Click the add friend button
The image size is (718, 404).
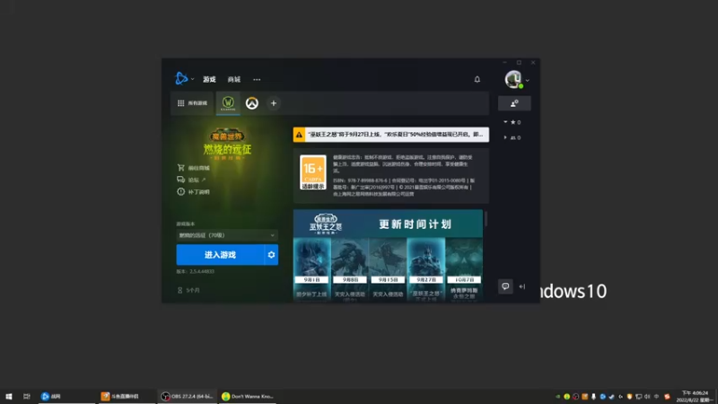(x=514, y=103)
